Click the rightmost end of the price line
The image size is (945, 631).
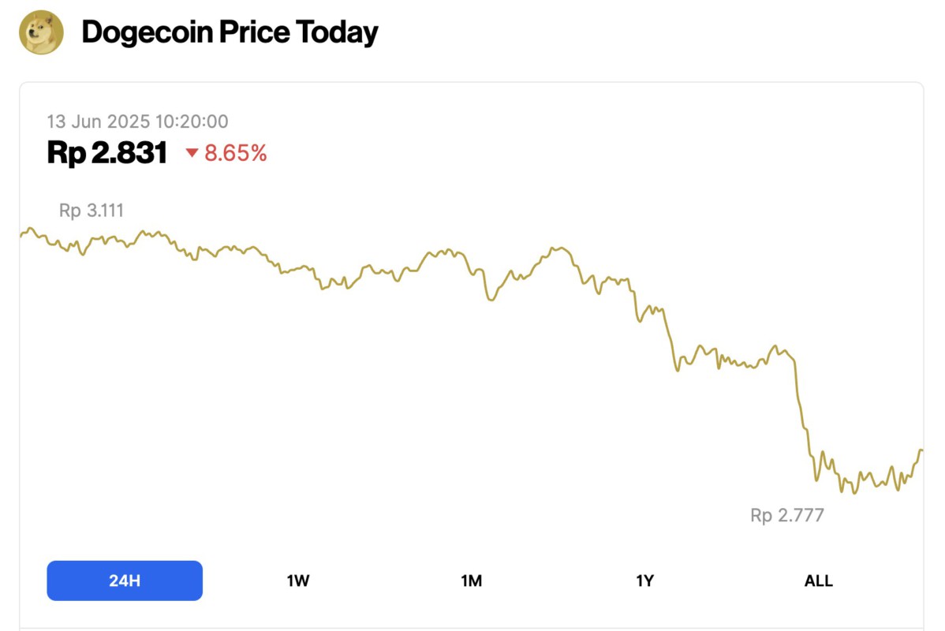pos(921,451)
